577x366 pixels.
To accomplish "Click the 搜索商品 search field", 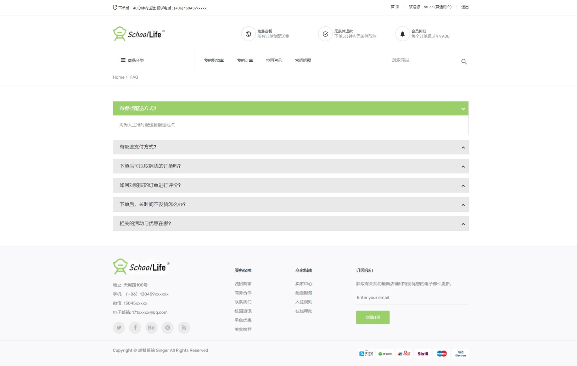I will pos(423,60).
